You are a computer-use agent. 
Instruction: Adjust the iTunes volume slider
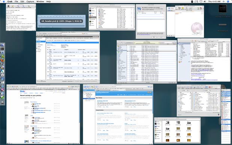[129, 43]
